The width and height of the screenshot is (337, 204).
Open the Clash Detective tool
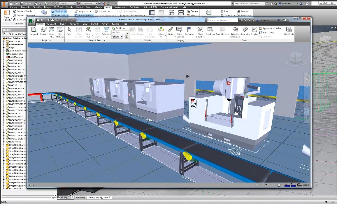click(200, 32)
